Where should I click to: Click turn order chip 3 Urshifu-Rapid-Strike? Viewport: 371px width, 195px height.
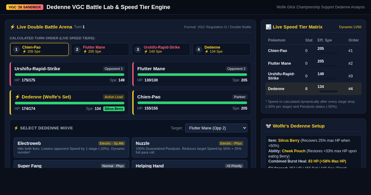click(x=161, y=49)
